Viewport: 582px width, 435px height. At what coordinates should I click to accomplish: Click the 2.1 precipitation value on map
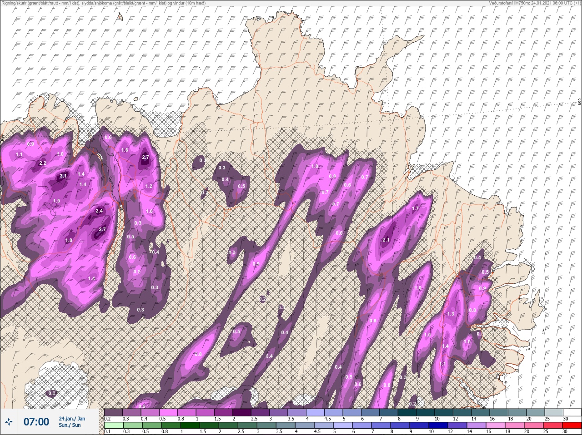click(x=386, y=240)
